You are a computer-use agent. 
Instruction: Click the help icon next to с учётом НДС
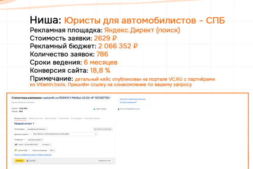pos(29,150)
